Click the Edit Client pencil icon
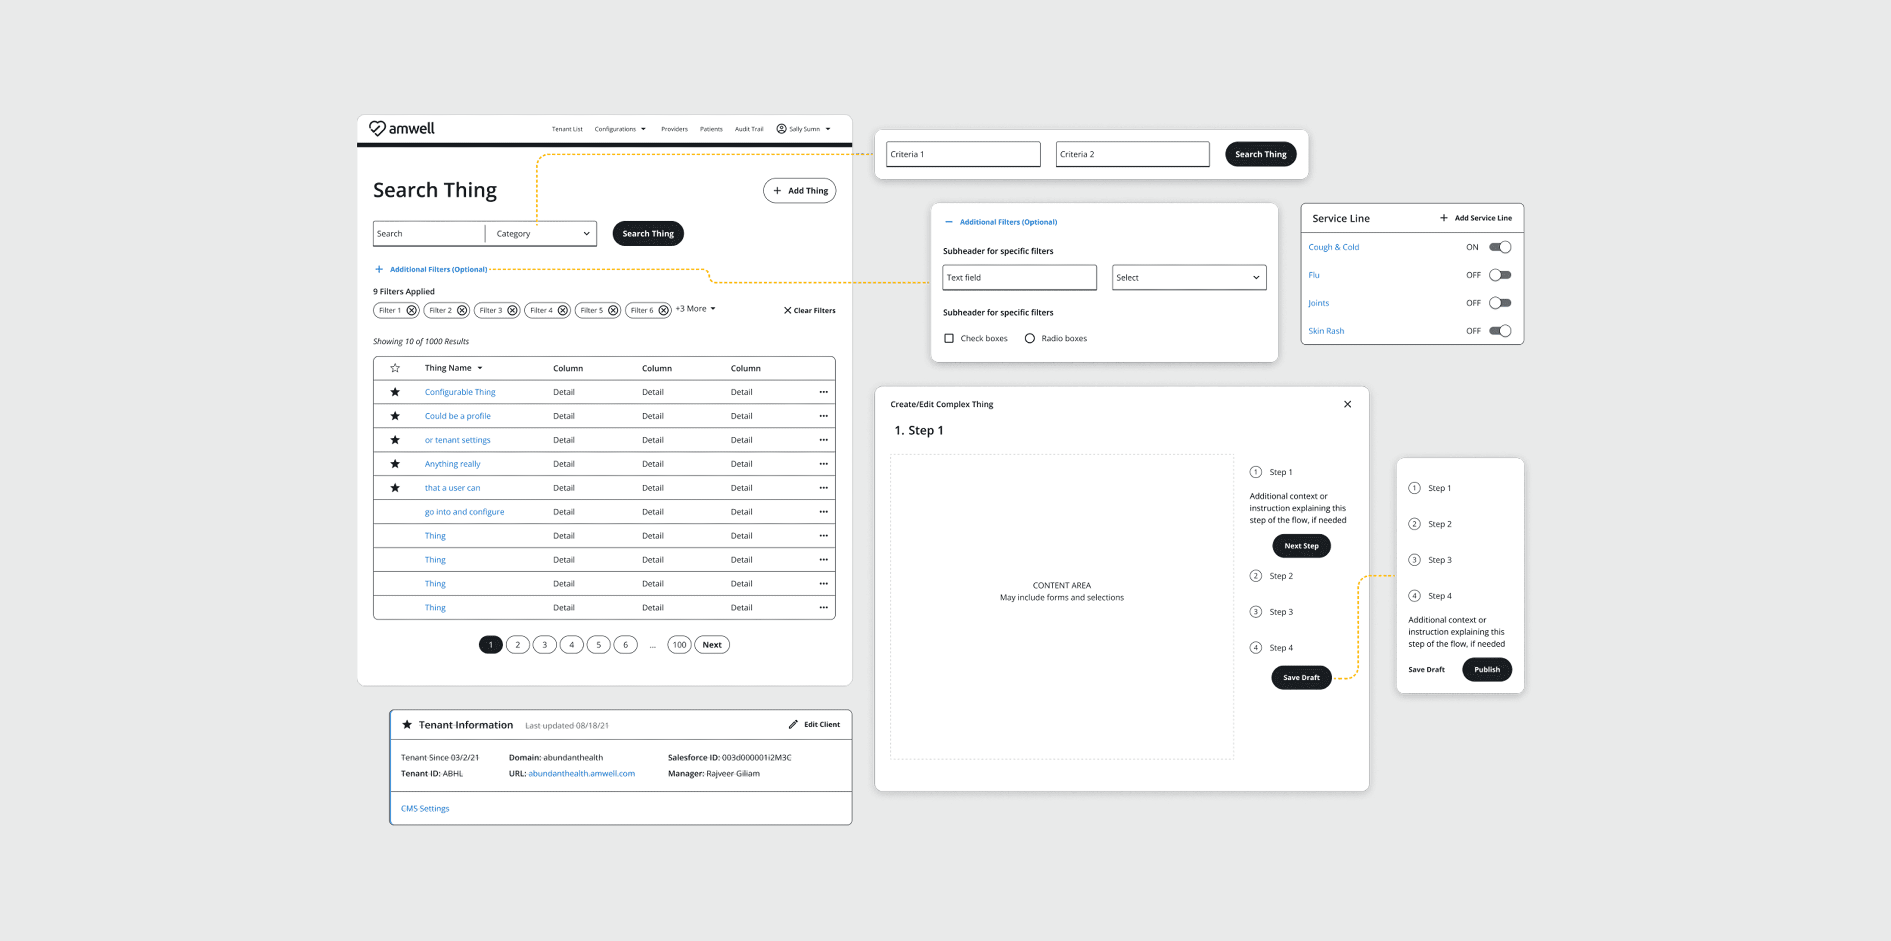Screen dimensions: 1891x941 [793, 724]
